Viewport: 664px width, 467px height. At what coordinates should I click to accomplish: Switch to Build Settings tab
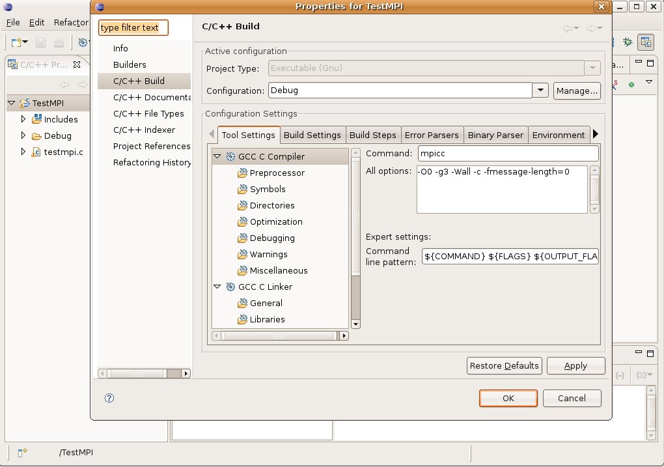312,135
